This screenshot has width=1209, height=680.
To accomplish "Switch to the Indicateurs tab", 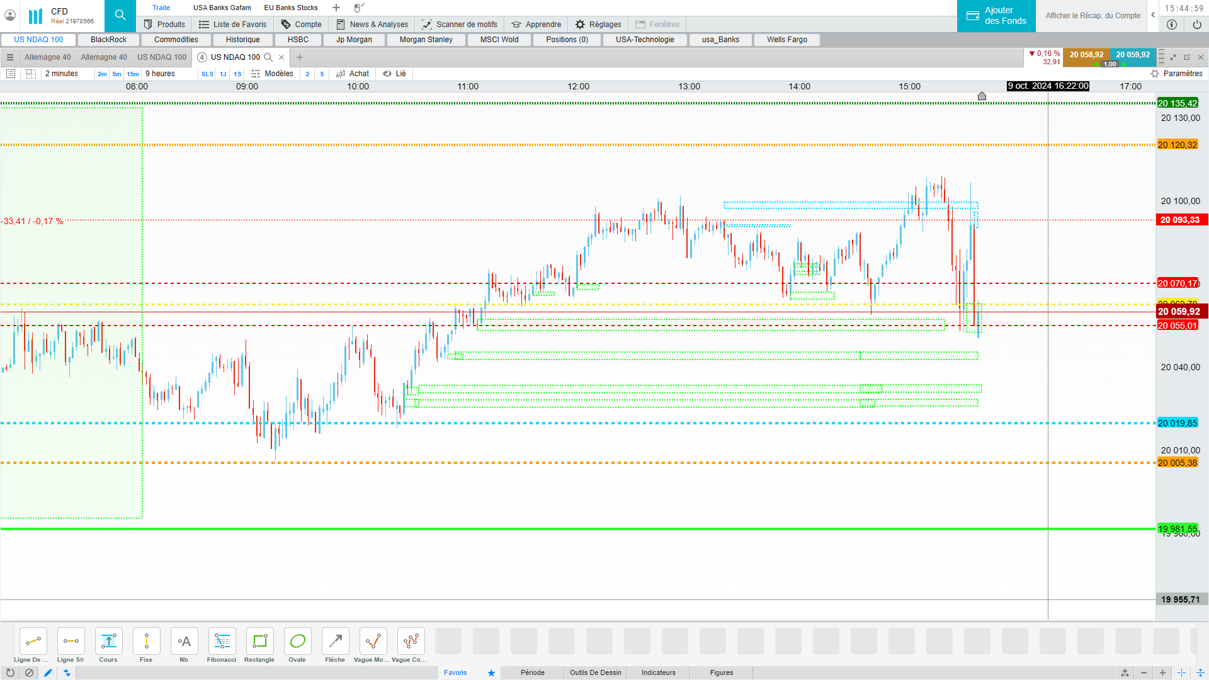I will pyautogui.click(x=658, y=672).
